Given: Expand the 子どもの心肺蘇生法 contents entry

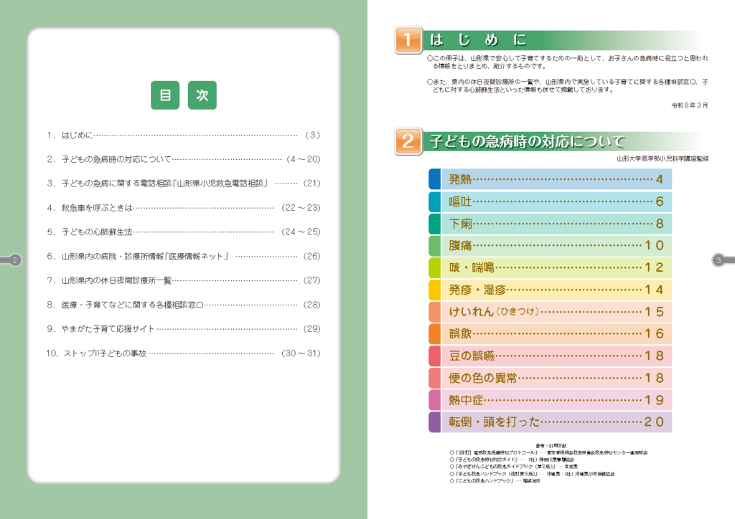Looking at the screenshot, I should point(179,232).
